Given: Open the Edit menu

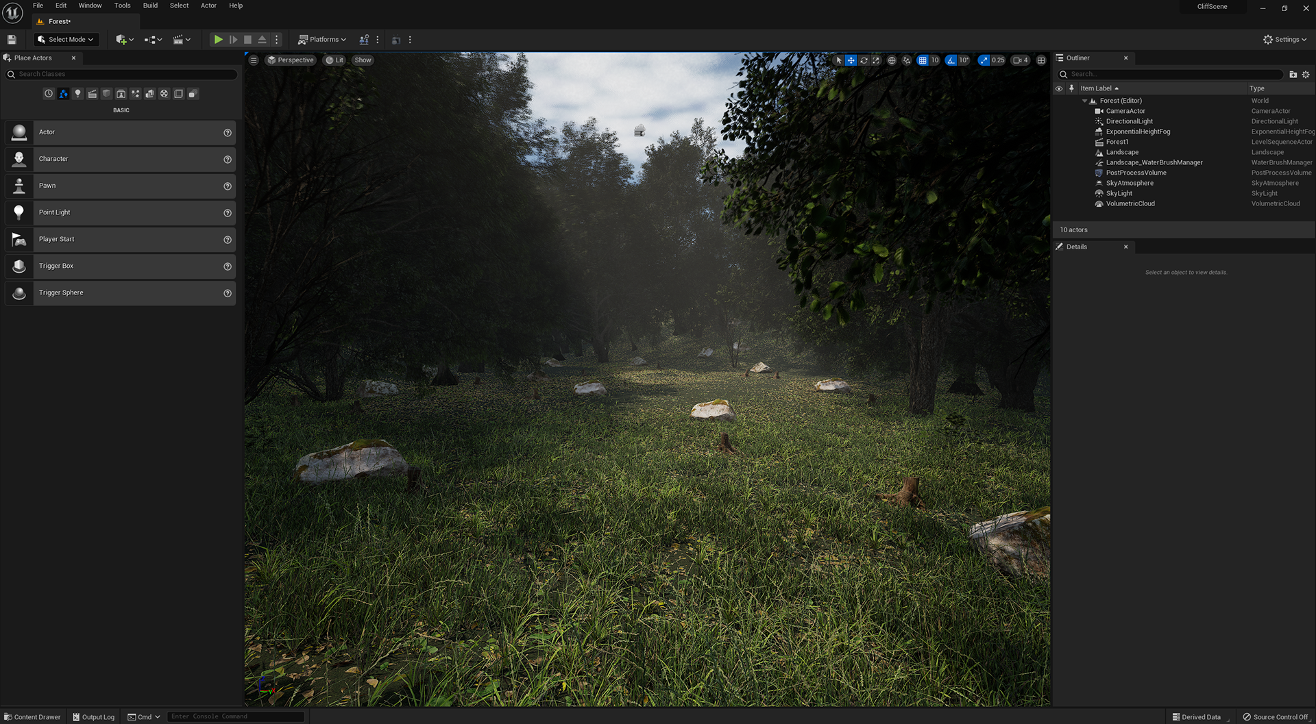Looking at the screenshot, I should [x=61, y=5].
